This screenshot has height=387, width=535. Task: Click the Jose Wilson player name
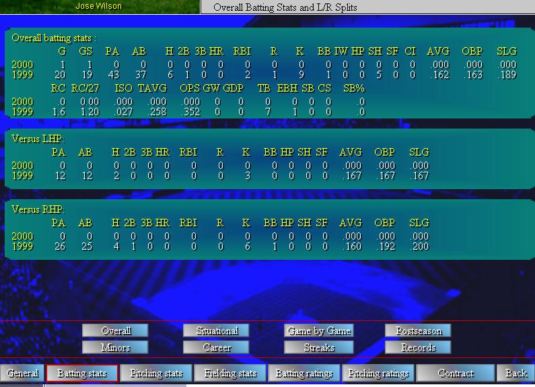point(99,6)
